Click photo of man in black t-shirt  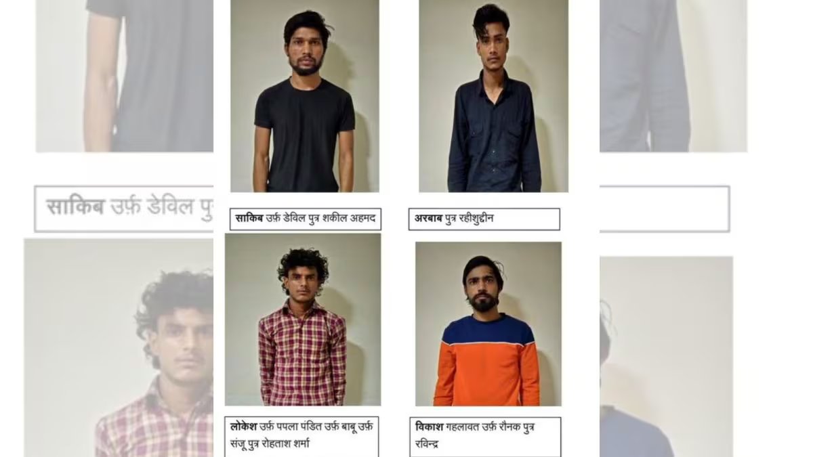coord(305,96)
